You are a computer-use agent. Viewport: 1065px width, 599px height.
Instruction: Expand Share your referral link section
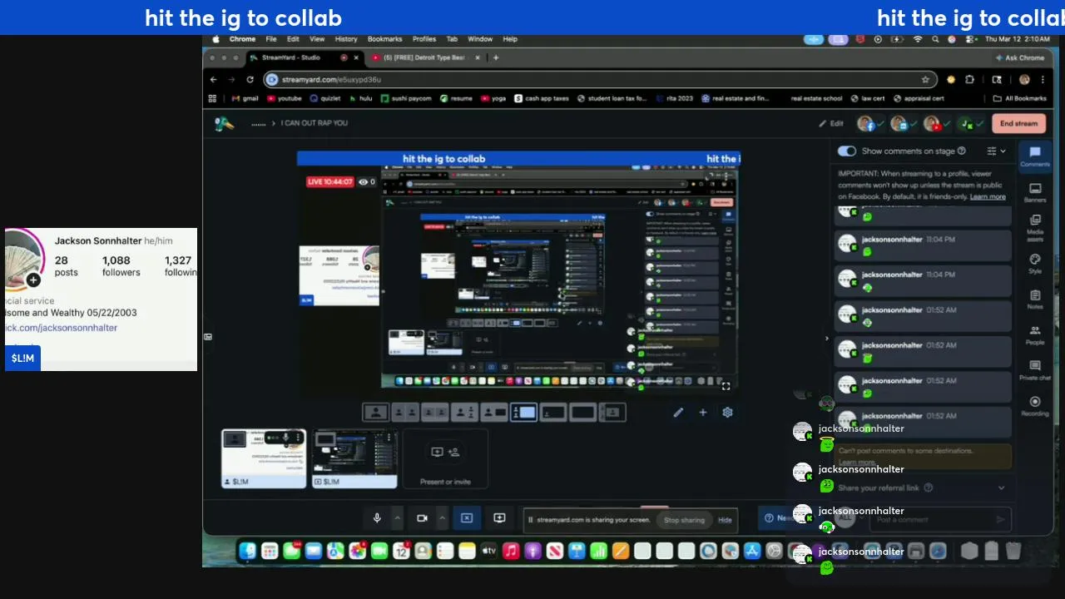[924, 488]
